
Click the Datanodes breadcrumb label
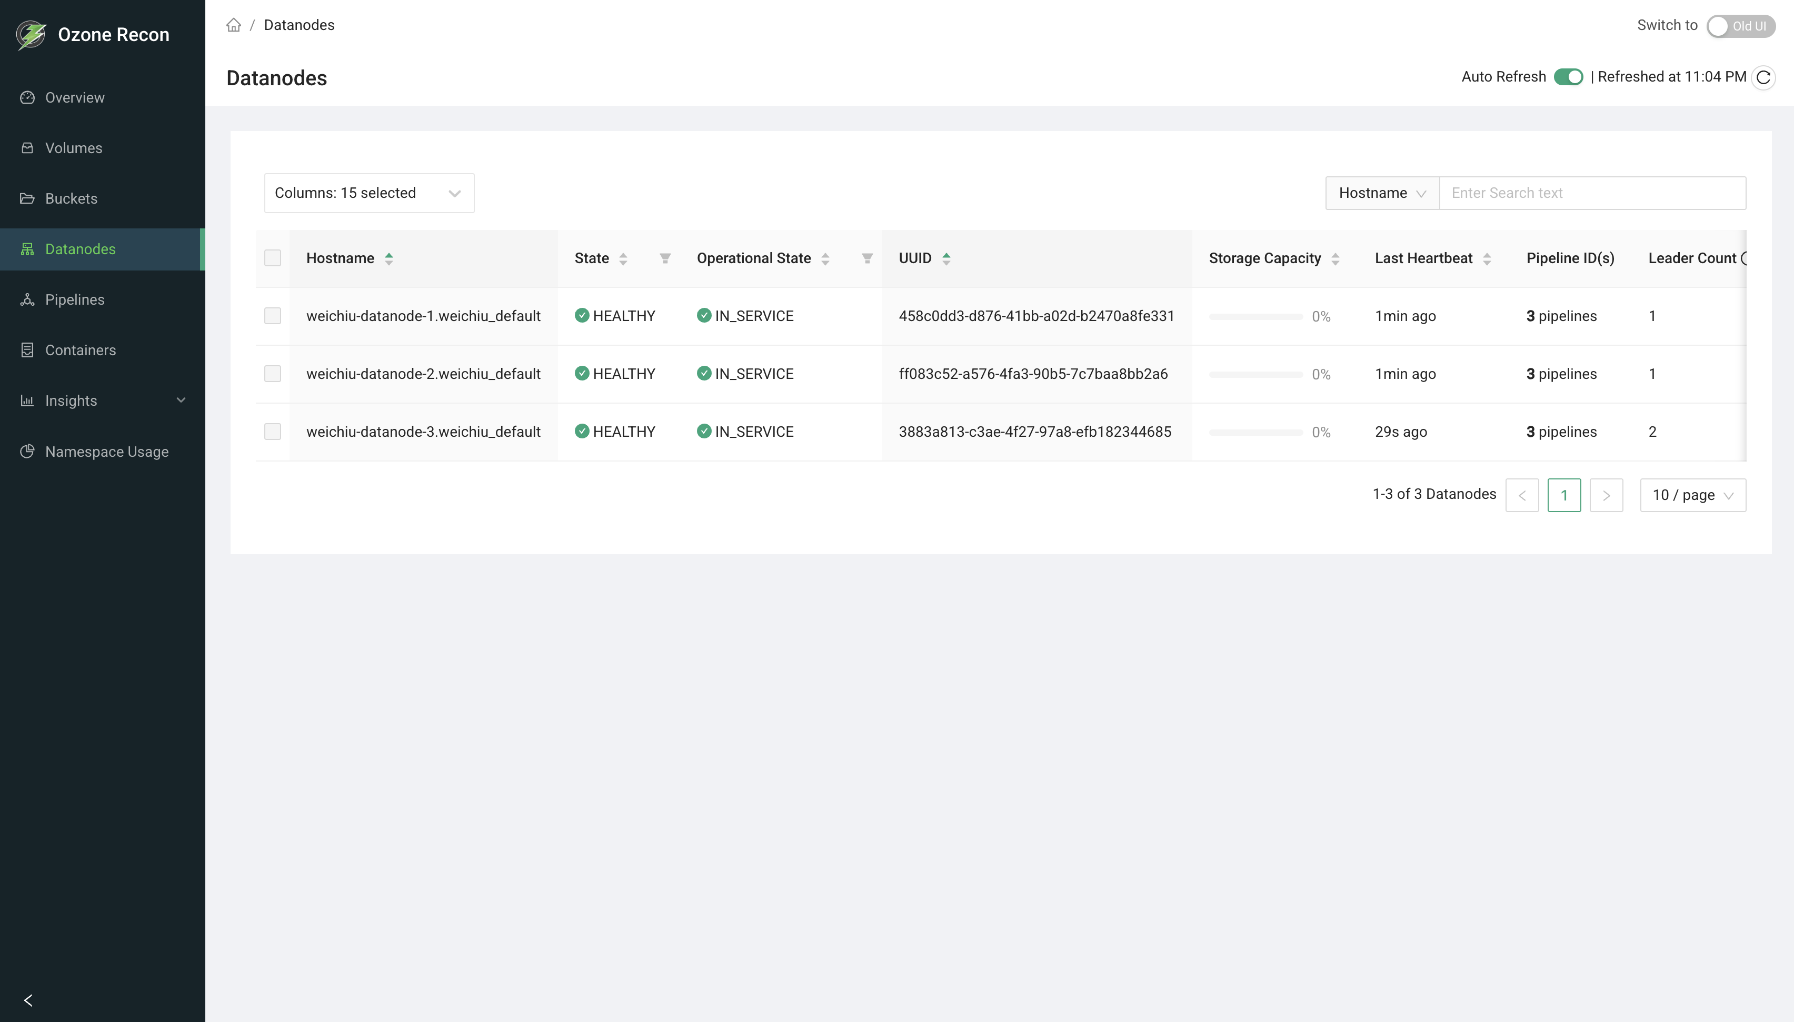tap(299, 25)
